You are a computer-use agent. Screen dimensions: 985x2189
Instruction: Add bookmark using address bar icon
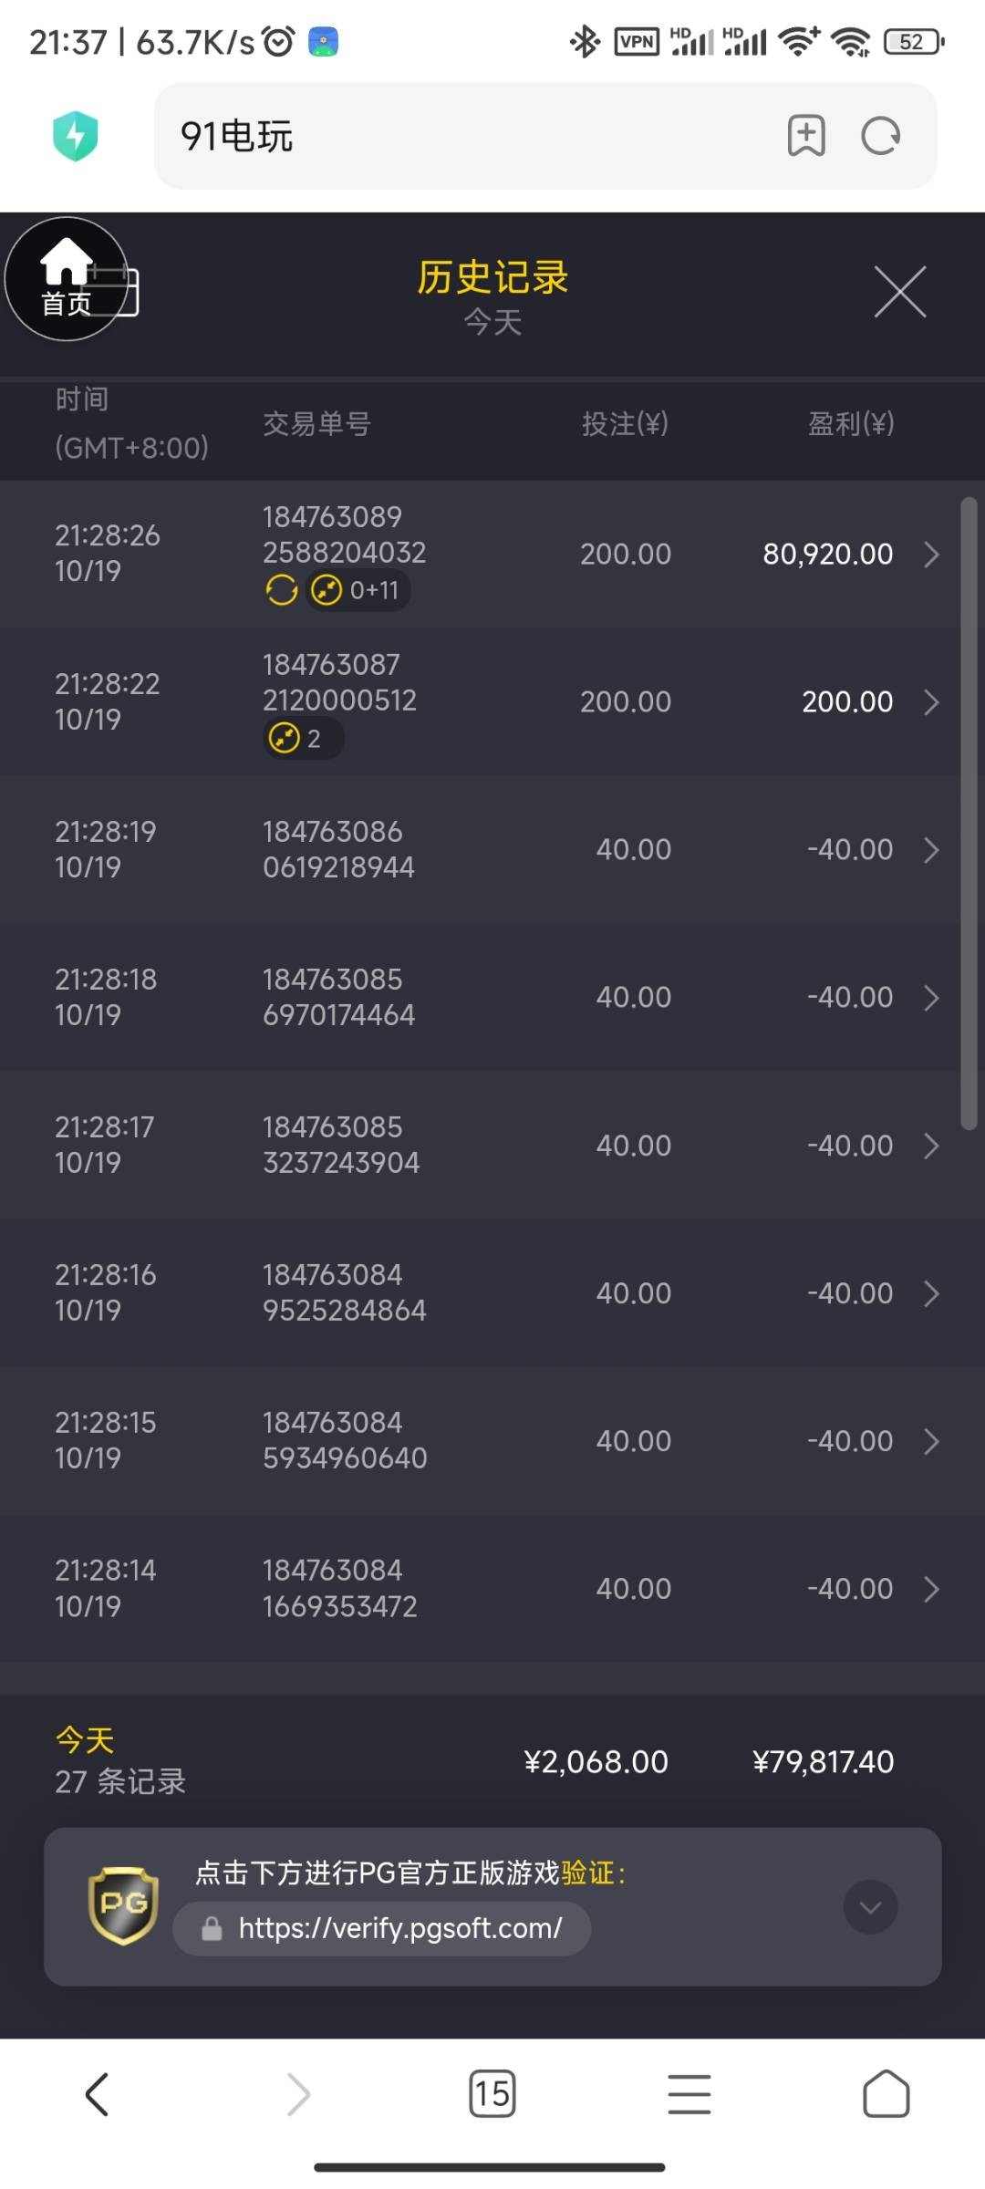point(806,136)
